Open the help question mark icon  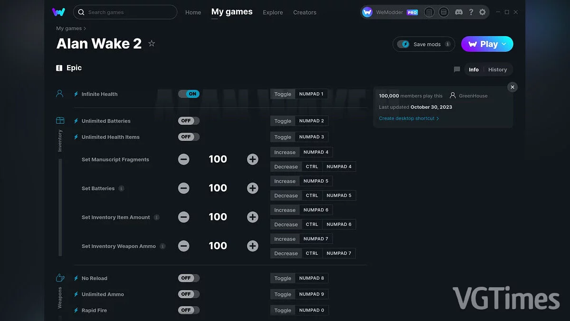pos(470,12)
